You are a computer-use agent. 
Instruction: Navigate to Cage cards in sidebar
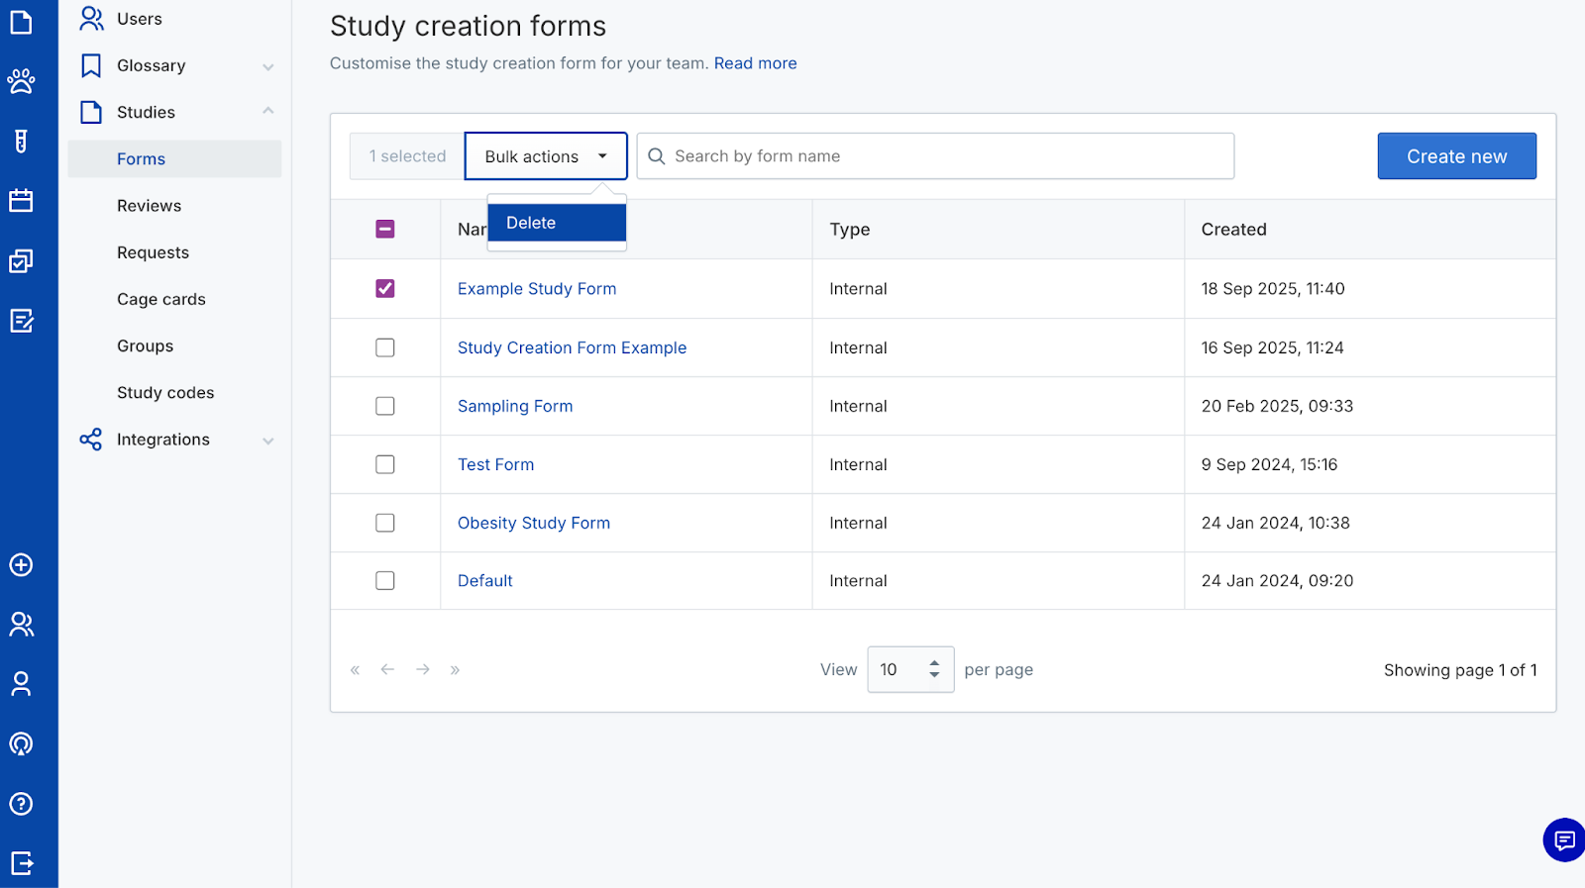tap(161, 299)
